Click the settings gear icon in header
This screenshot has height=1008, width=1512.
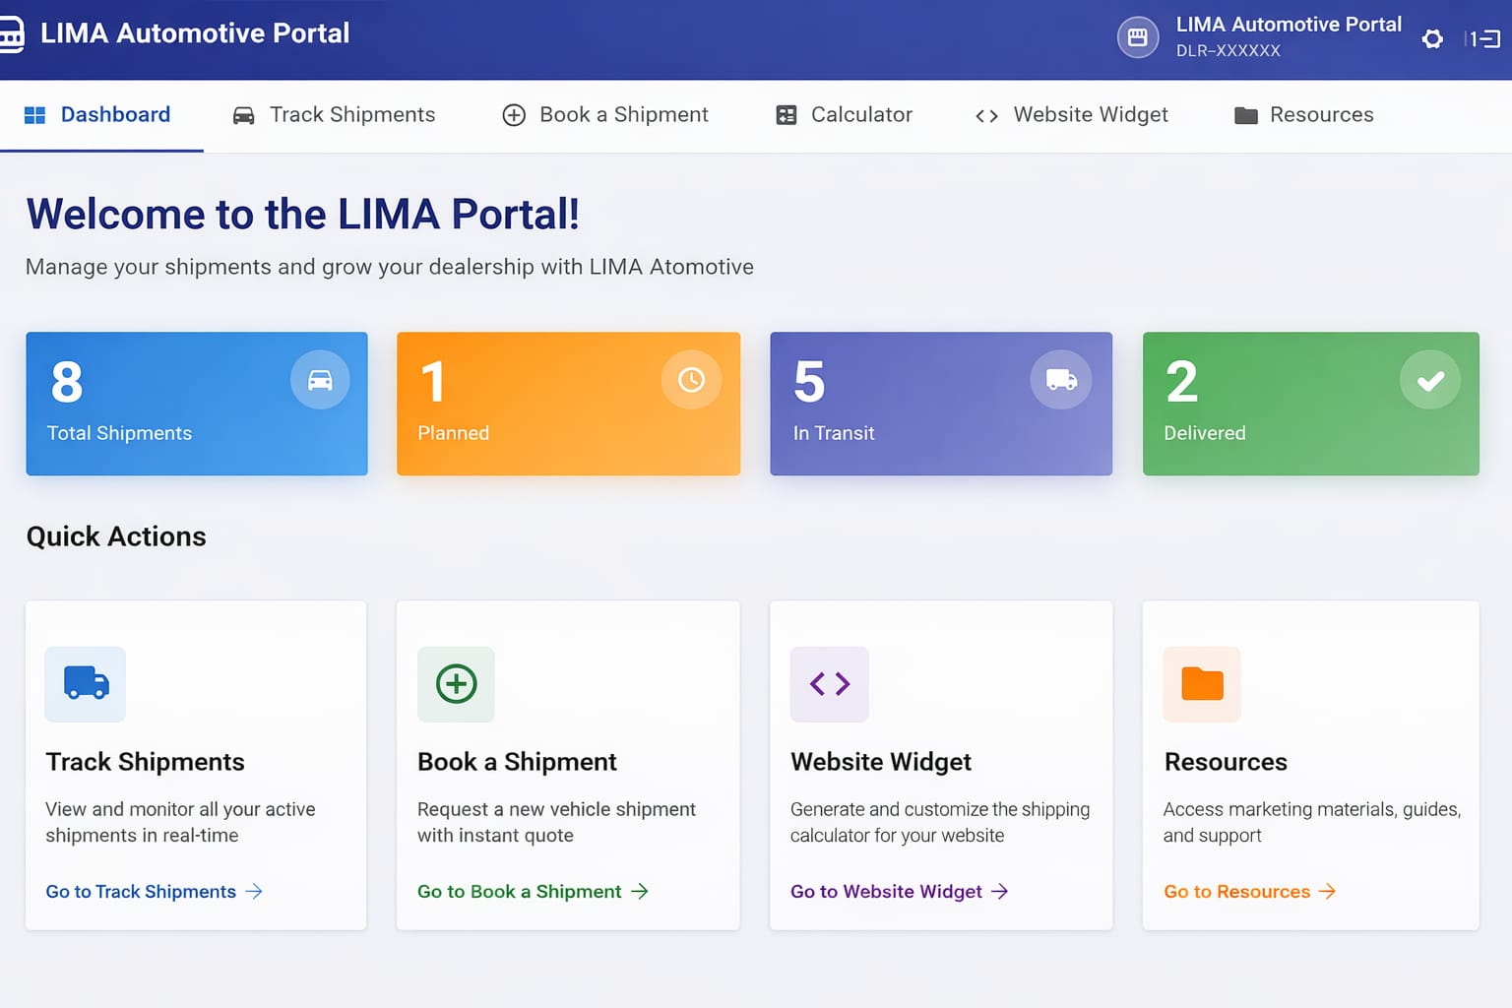pos(1432,39)
